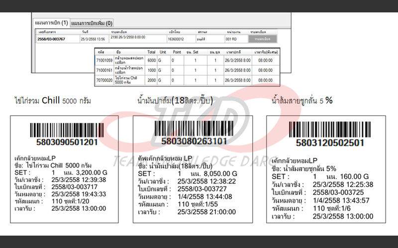398x248 pixels.
Task: Click receive time 25/3/2558 21:00:00
Action: pyautogui.click(x=206, y=212)
